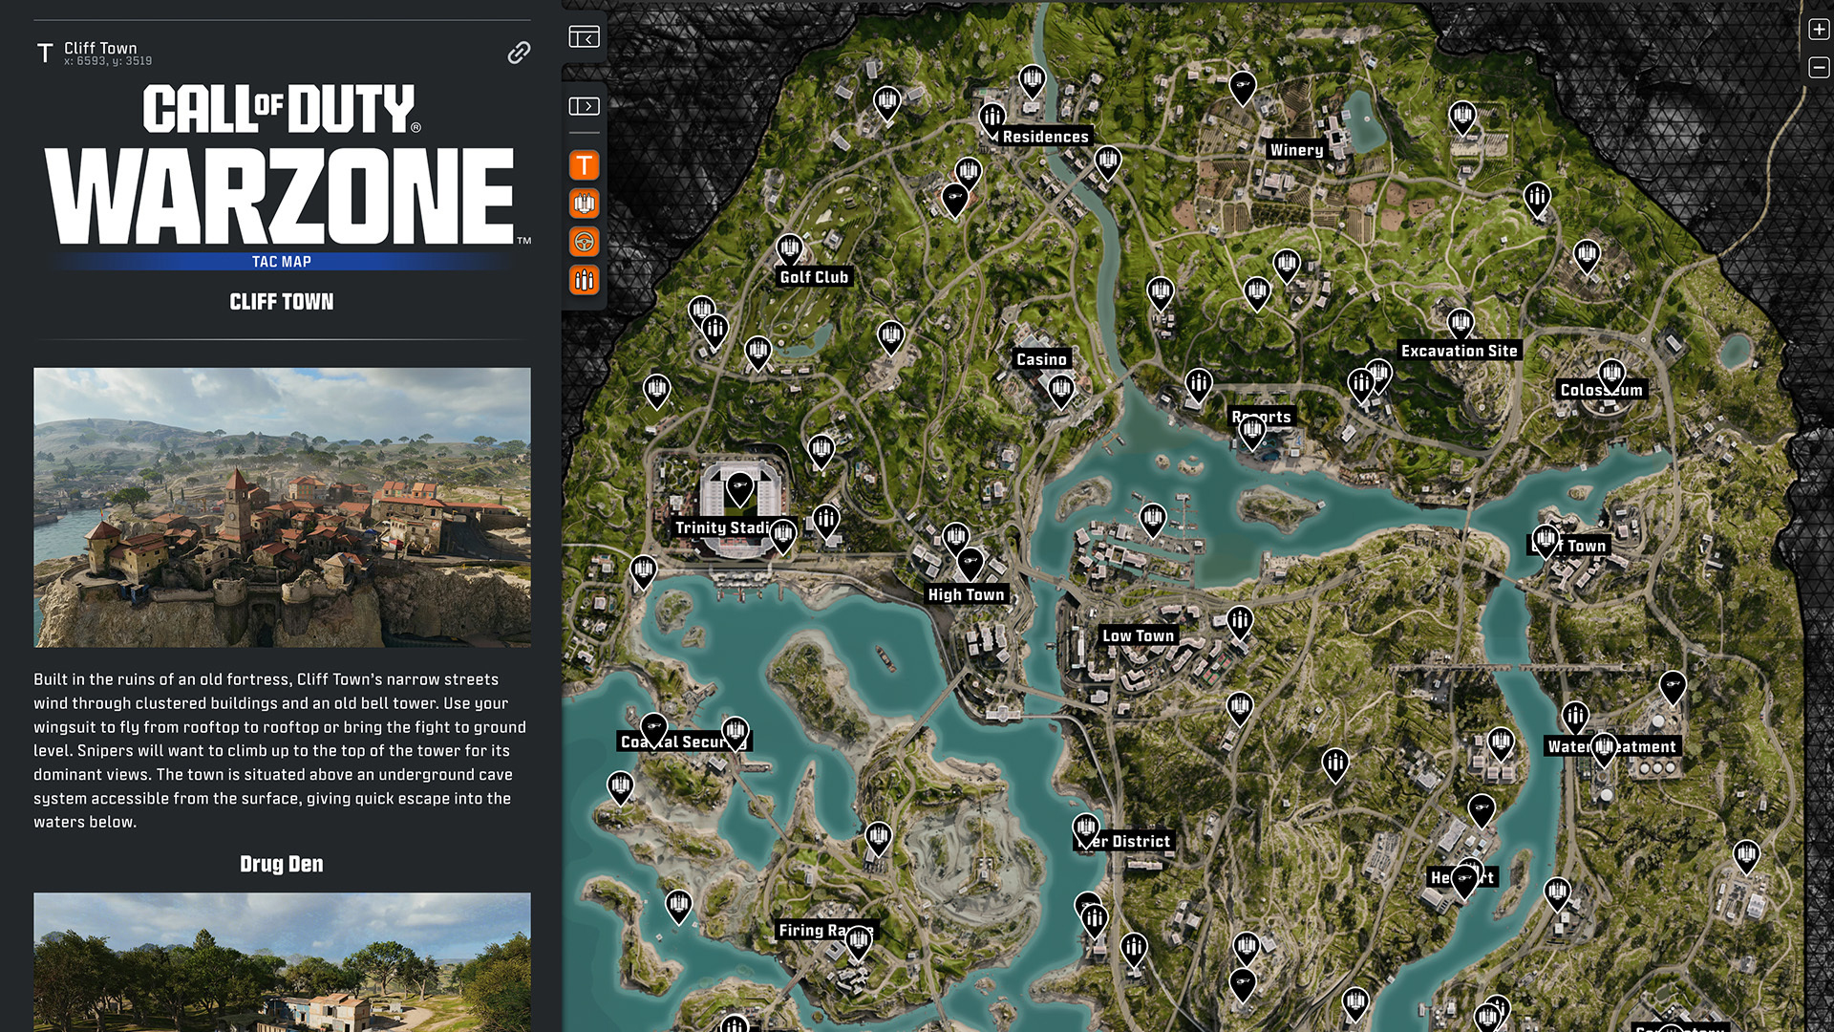Click the vehicle marker pin near Winery
This screenshot has height=1032, width=1834.
[1243, 85]
